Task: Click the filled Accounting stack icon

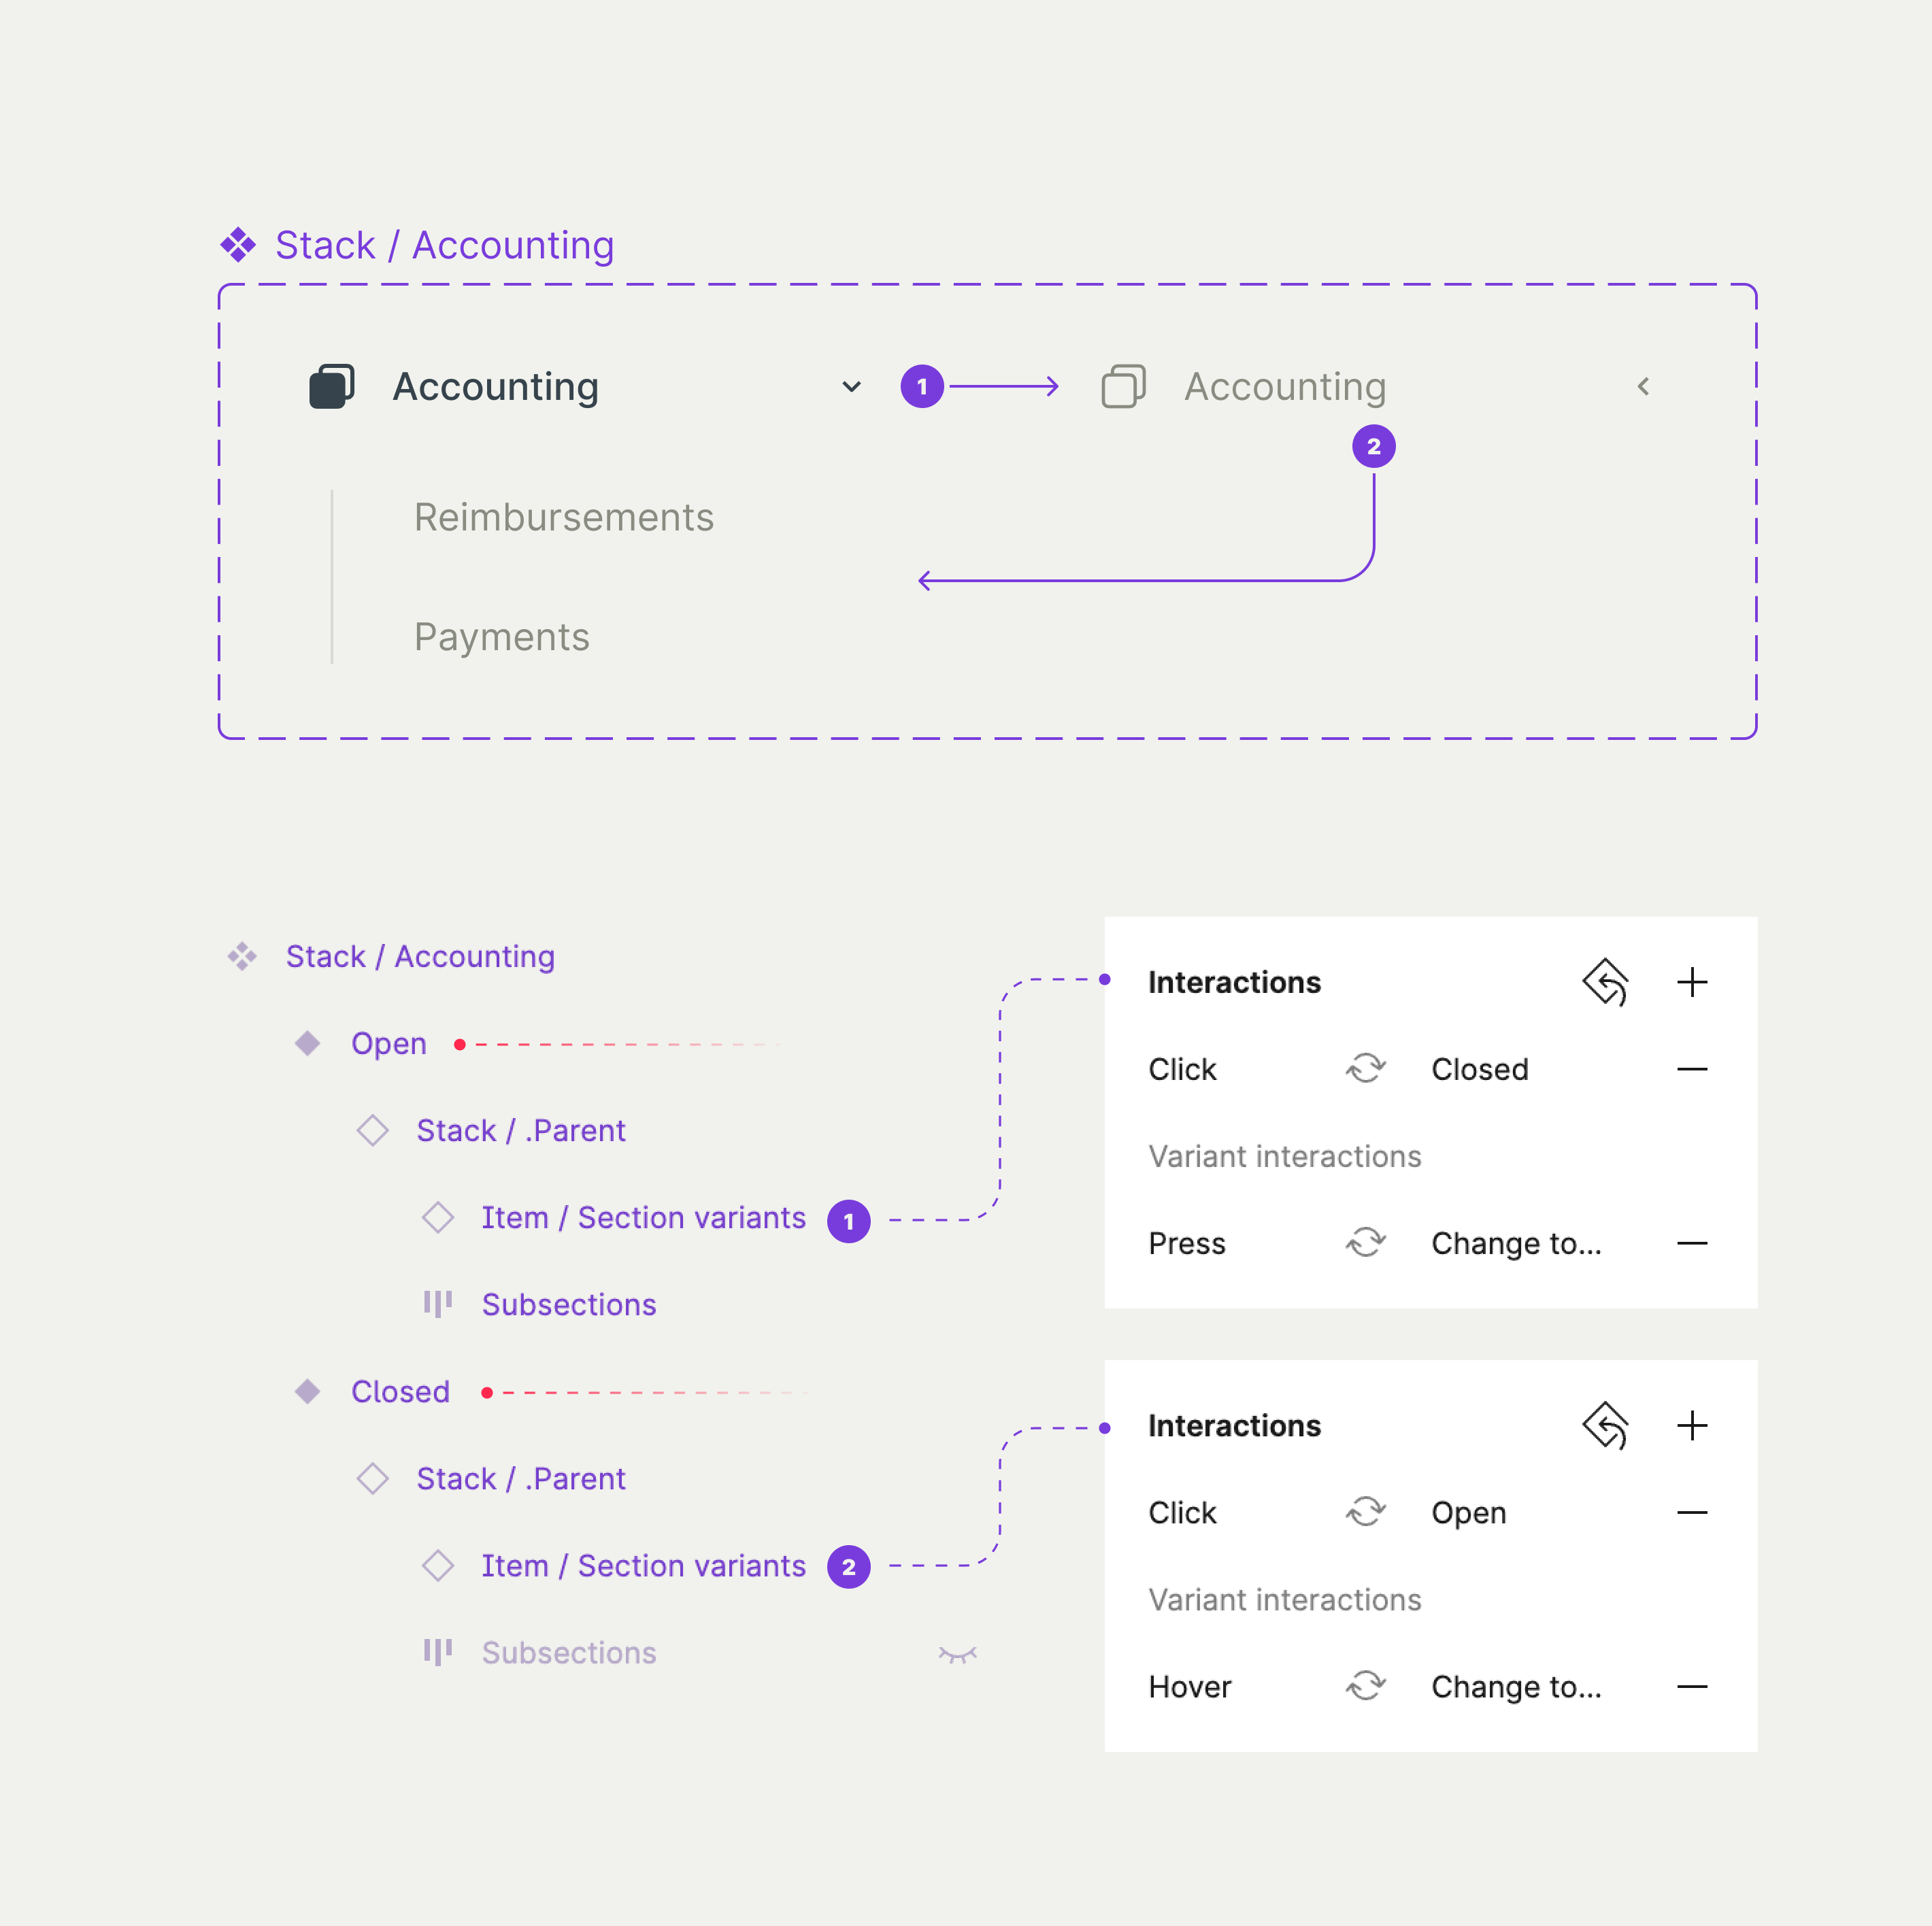Action: click(x=332, y=386)
